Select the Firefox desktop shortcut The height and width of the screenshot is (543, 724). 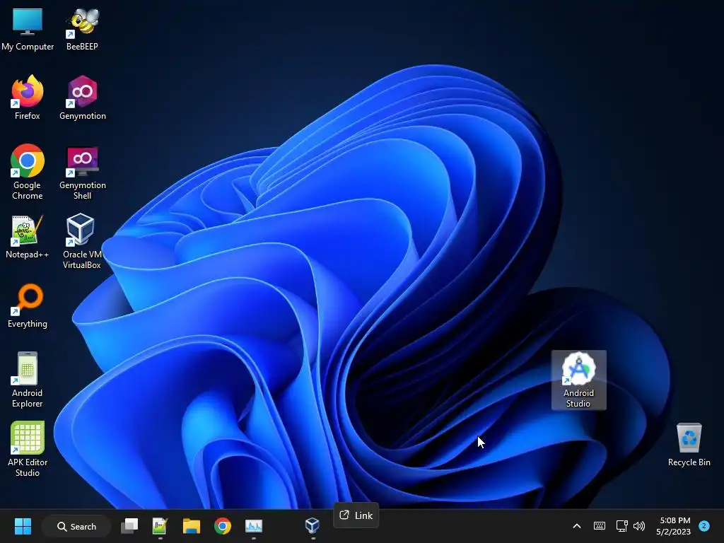[28, 98]
